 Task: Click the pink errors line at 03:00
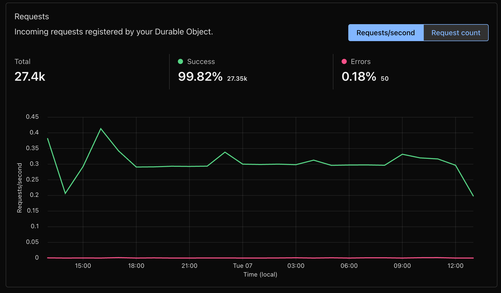296,258
